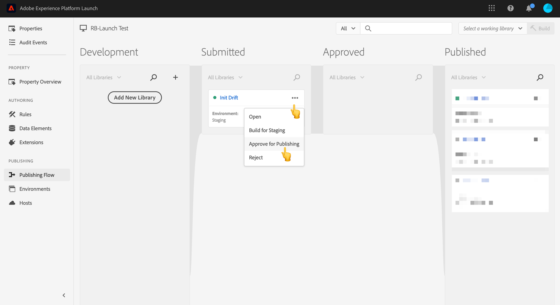The height and width of the screenshot is (305, 560).
Task: Search the Submitted column libraries
Action: pos(297,77)
